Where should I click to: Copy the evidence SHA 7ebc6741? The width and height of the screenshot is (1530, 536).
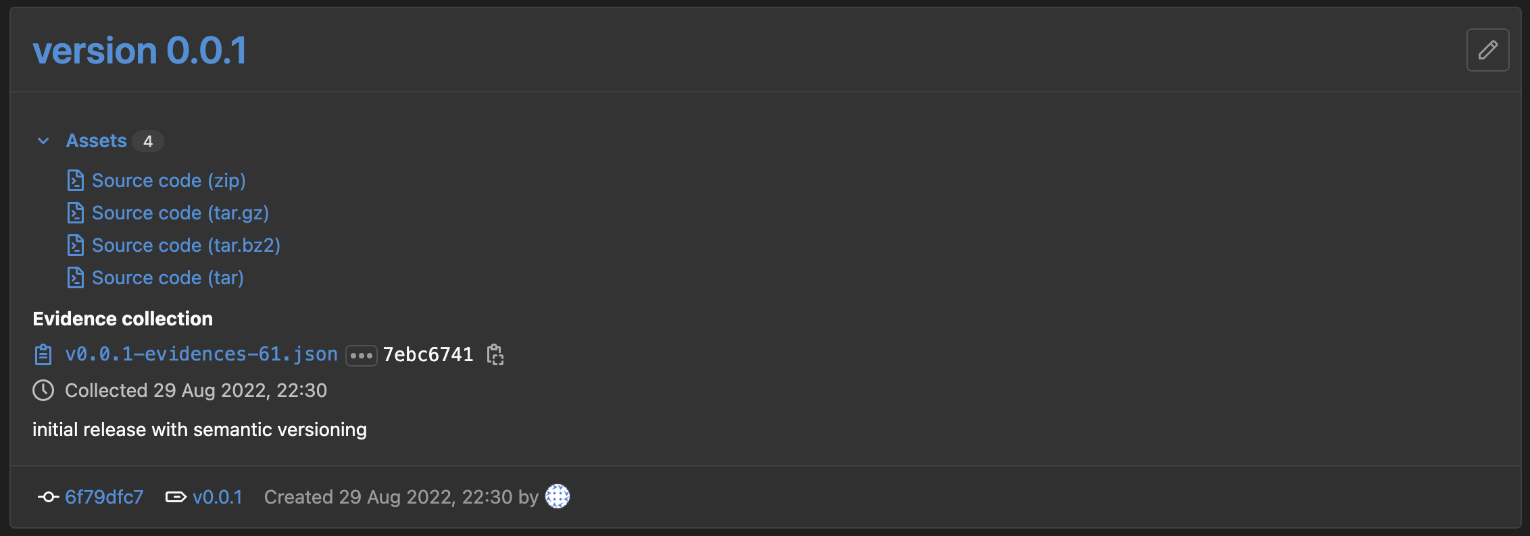(x=495, y=354)
